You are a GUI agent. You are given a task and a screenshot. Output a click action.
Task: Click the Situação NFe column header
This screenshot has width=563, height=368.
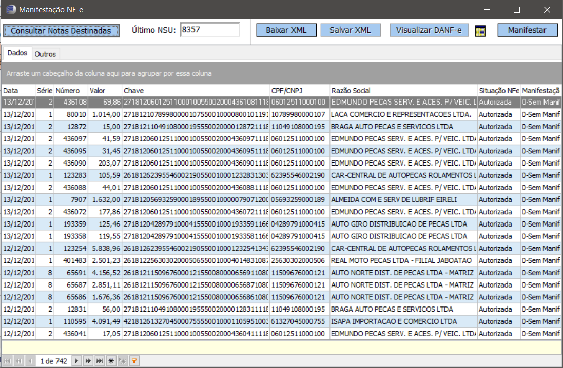pos(498,90)
